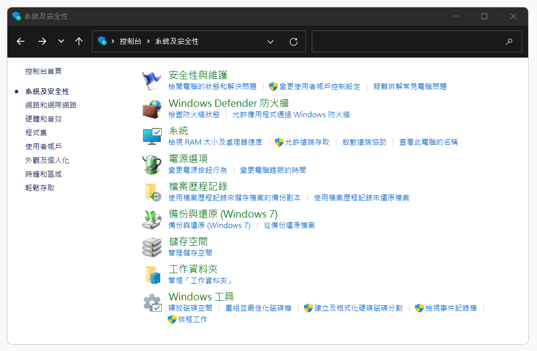The height and width of the screenshot is (351, 537).
Task: Click 排程工作 link
Action: point(192,319)
